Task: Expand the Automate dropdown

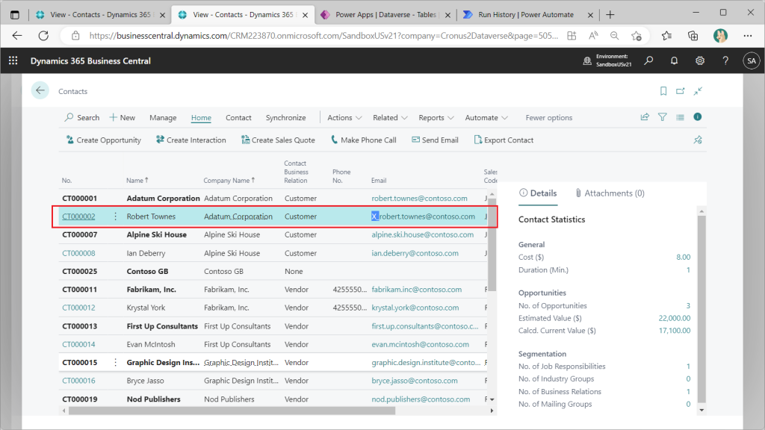Action: point(486,117)
